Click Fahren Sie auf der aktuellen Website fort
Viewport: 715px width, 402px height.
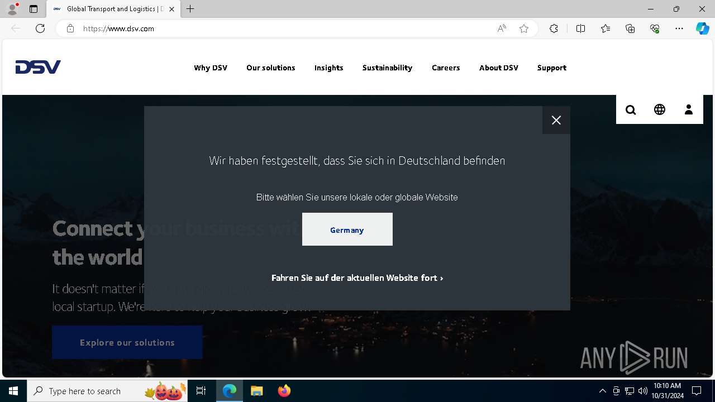pyautogui.click(x=357, y=277)
